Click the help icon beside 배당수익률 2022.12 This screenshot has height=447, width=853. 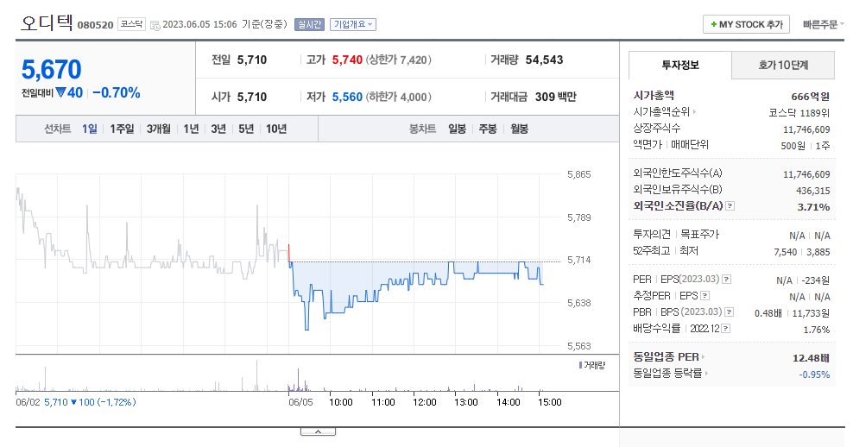point(726,329)
